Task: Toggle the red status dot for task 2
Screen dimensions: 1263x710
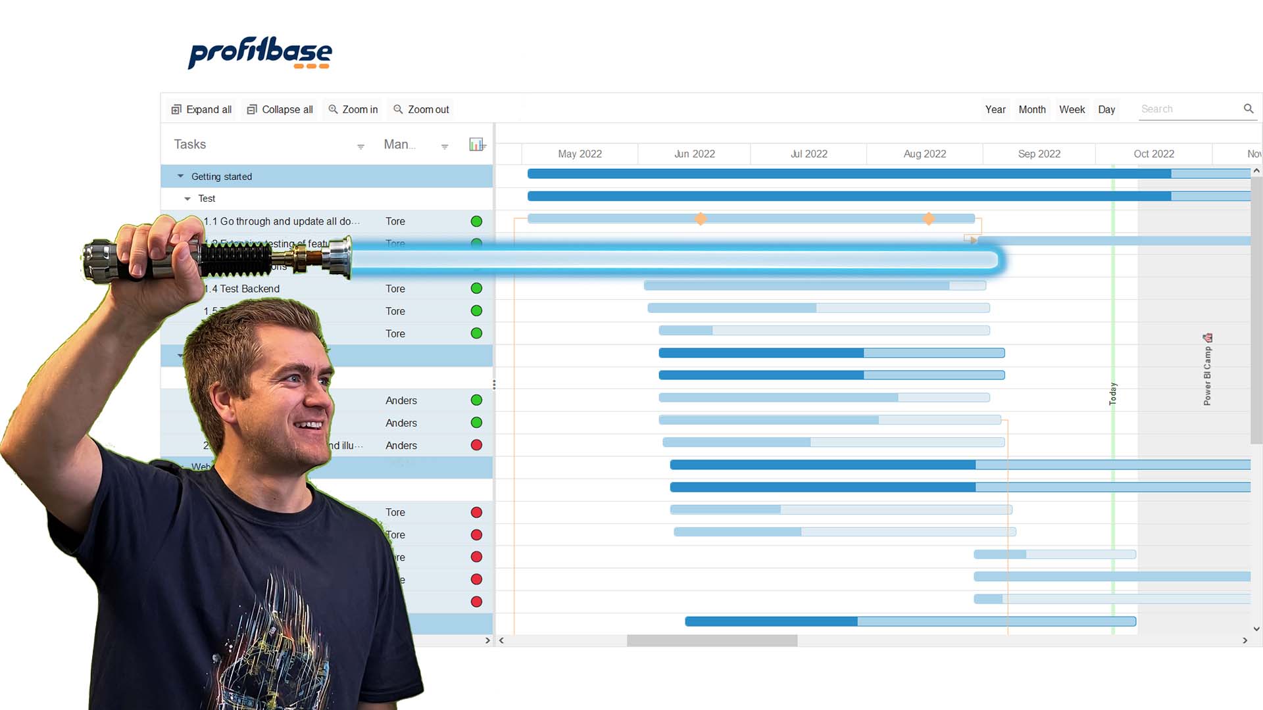Action: pyautogui.click(x=476, y=444)
